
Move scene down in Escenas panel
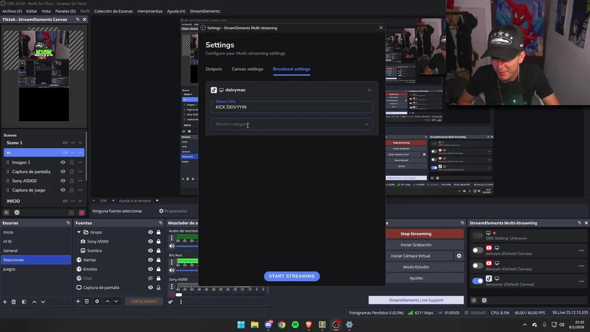coord(43,302)
